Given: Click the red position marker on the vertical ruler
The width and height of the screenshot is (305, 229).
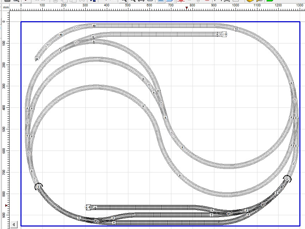Looking at the screenshot, I should click(6, 205).
